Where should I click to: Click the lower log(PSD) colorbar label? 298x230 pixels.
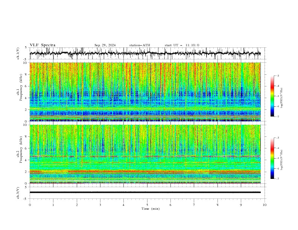[x=282, y=160]
